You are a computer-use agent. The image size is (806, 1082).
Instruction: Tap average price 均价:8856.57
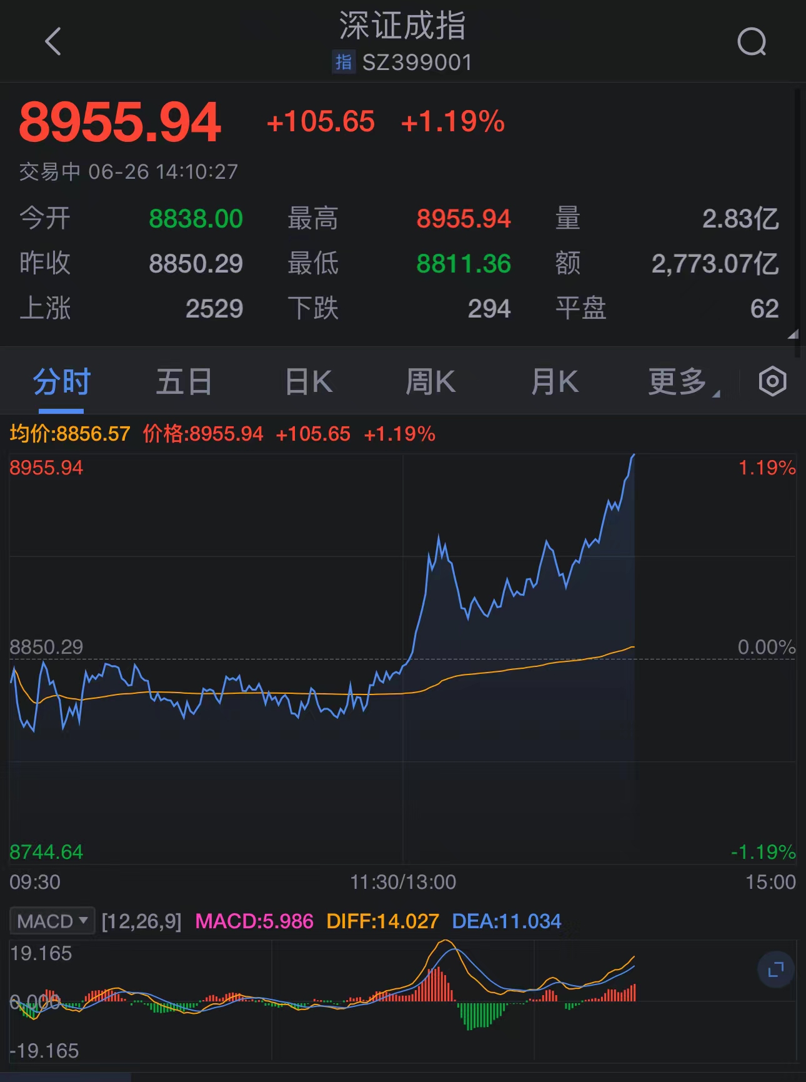click(x=70, y=433)
